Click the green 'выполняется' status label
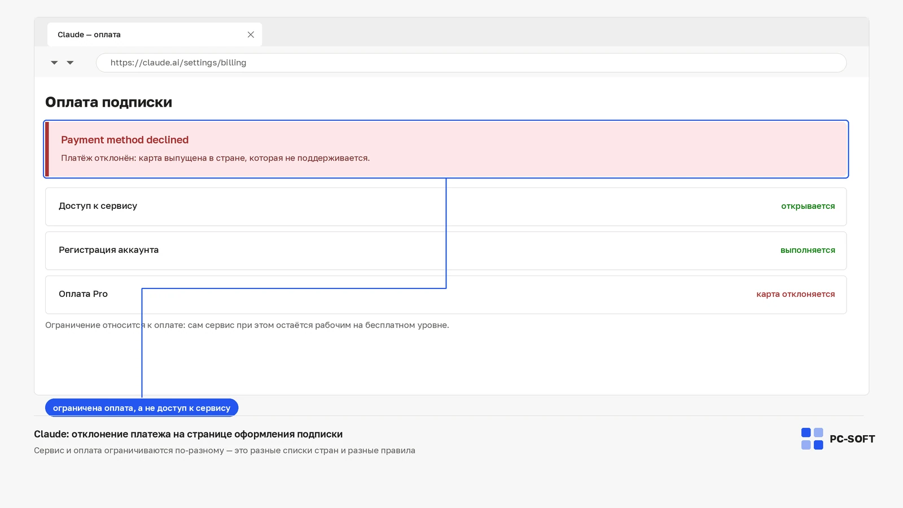903x508 pixels. [808, 250]
